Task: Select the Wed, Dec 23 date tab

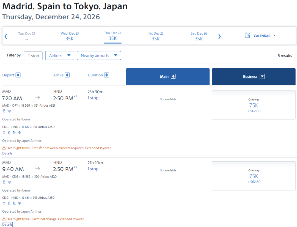Action: [x=70, y=36]
